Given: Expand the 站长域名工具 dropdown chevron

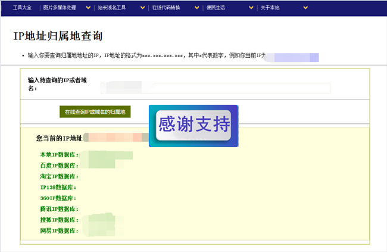Looking at the screenshot, I should (x=142, y=8).
